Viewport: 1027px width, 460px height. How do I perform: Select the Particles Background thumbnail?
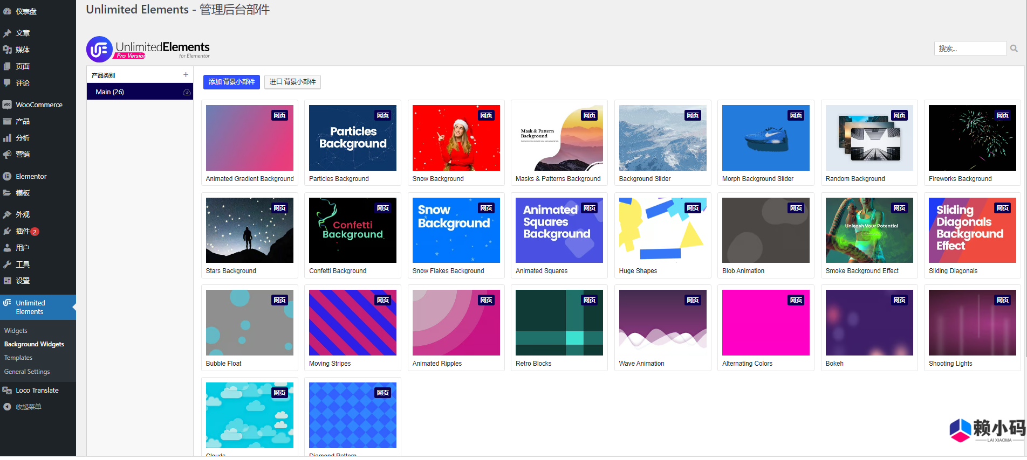point(352,138)
